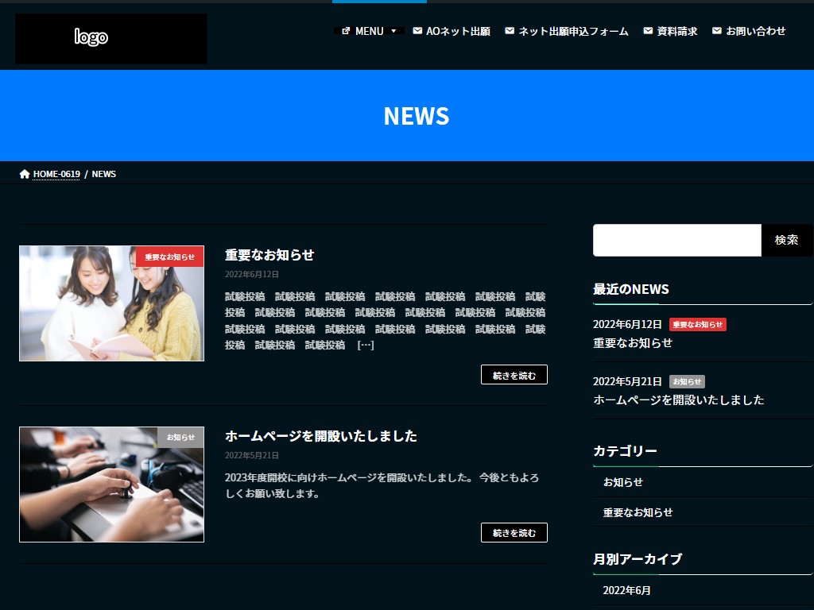The height and width of the screenshot is (610, 814).
Task: Open the 2022年6月 monthly archive
Action: (626, 590)
